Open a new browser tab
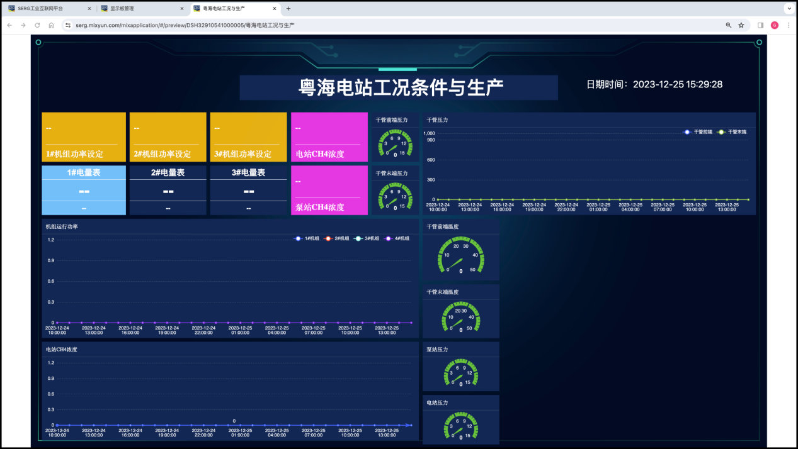The height and width of the screenshot is (449, 798). tap(288, 9)
